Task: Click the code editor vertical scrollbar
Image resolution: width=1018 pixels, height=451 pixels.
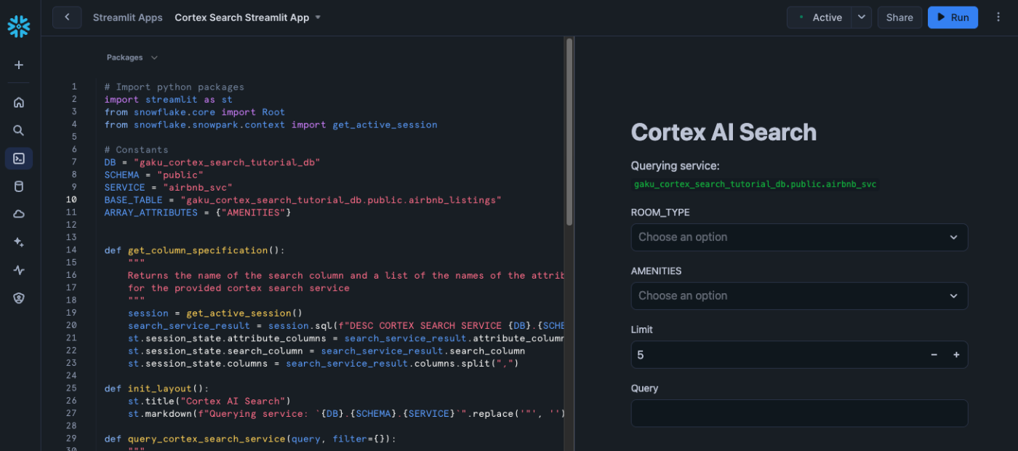Action: [x=569, y=131]
